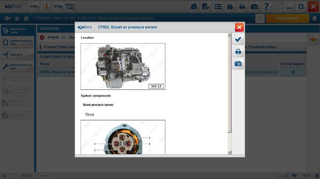
Task: Click the 'Location' heading in dialog
Action: [87, 37]
